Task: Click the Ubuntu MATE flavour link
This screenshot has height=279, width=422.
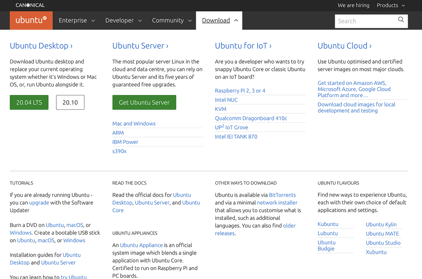Action: tap(383, 233)
